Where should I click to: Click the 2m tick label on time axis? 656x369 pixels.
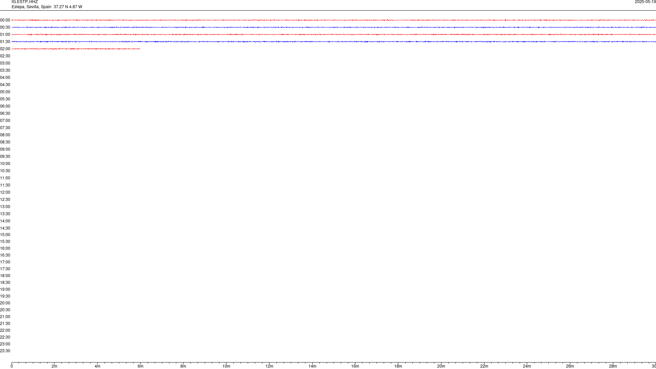click(x=55, y=366)
